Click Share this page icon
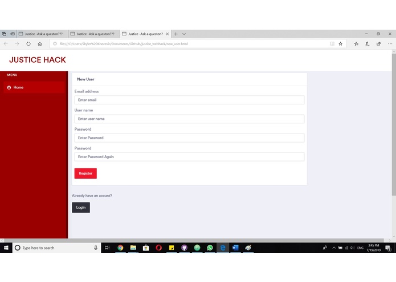396x282 pixels. click(378, 44)
